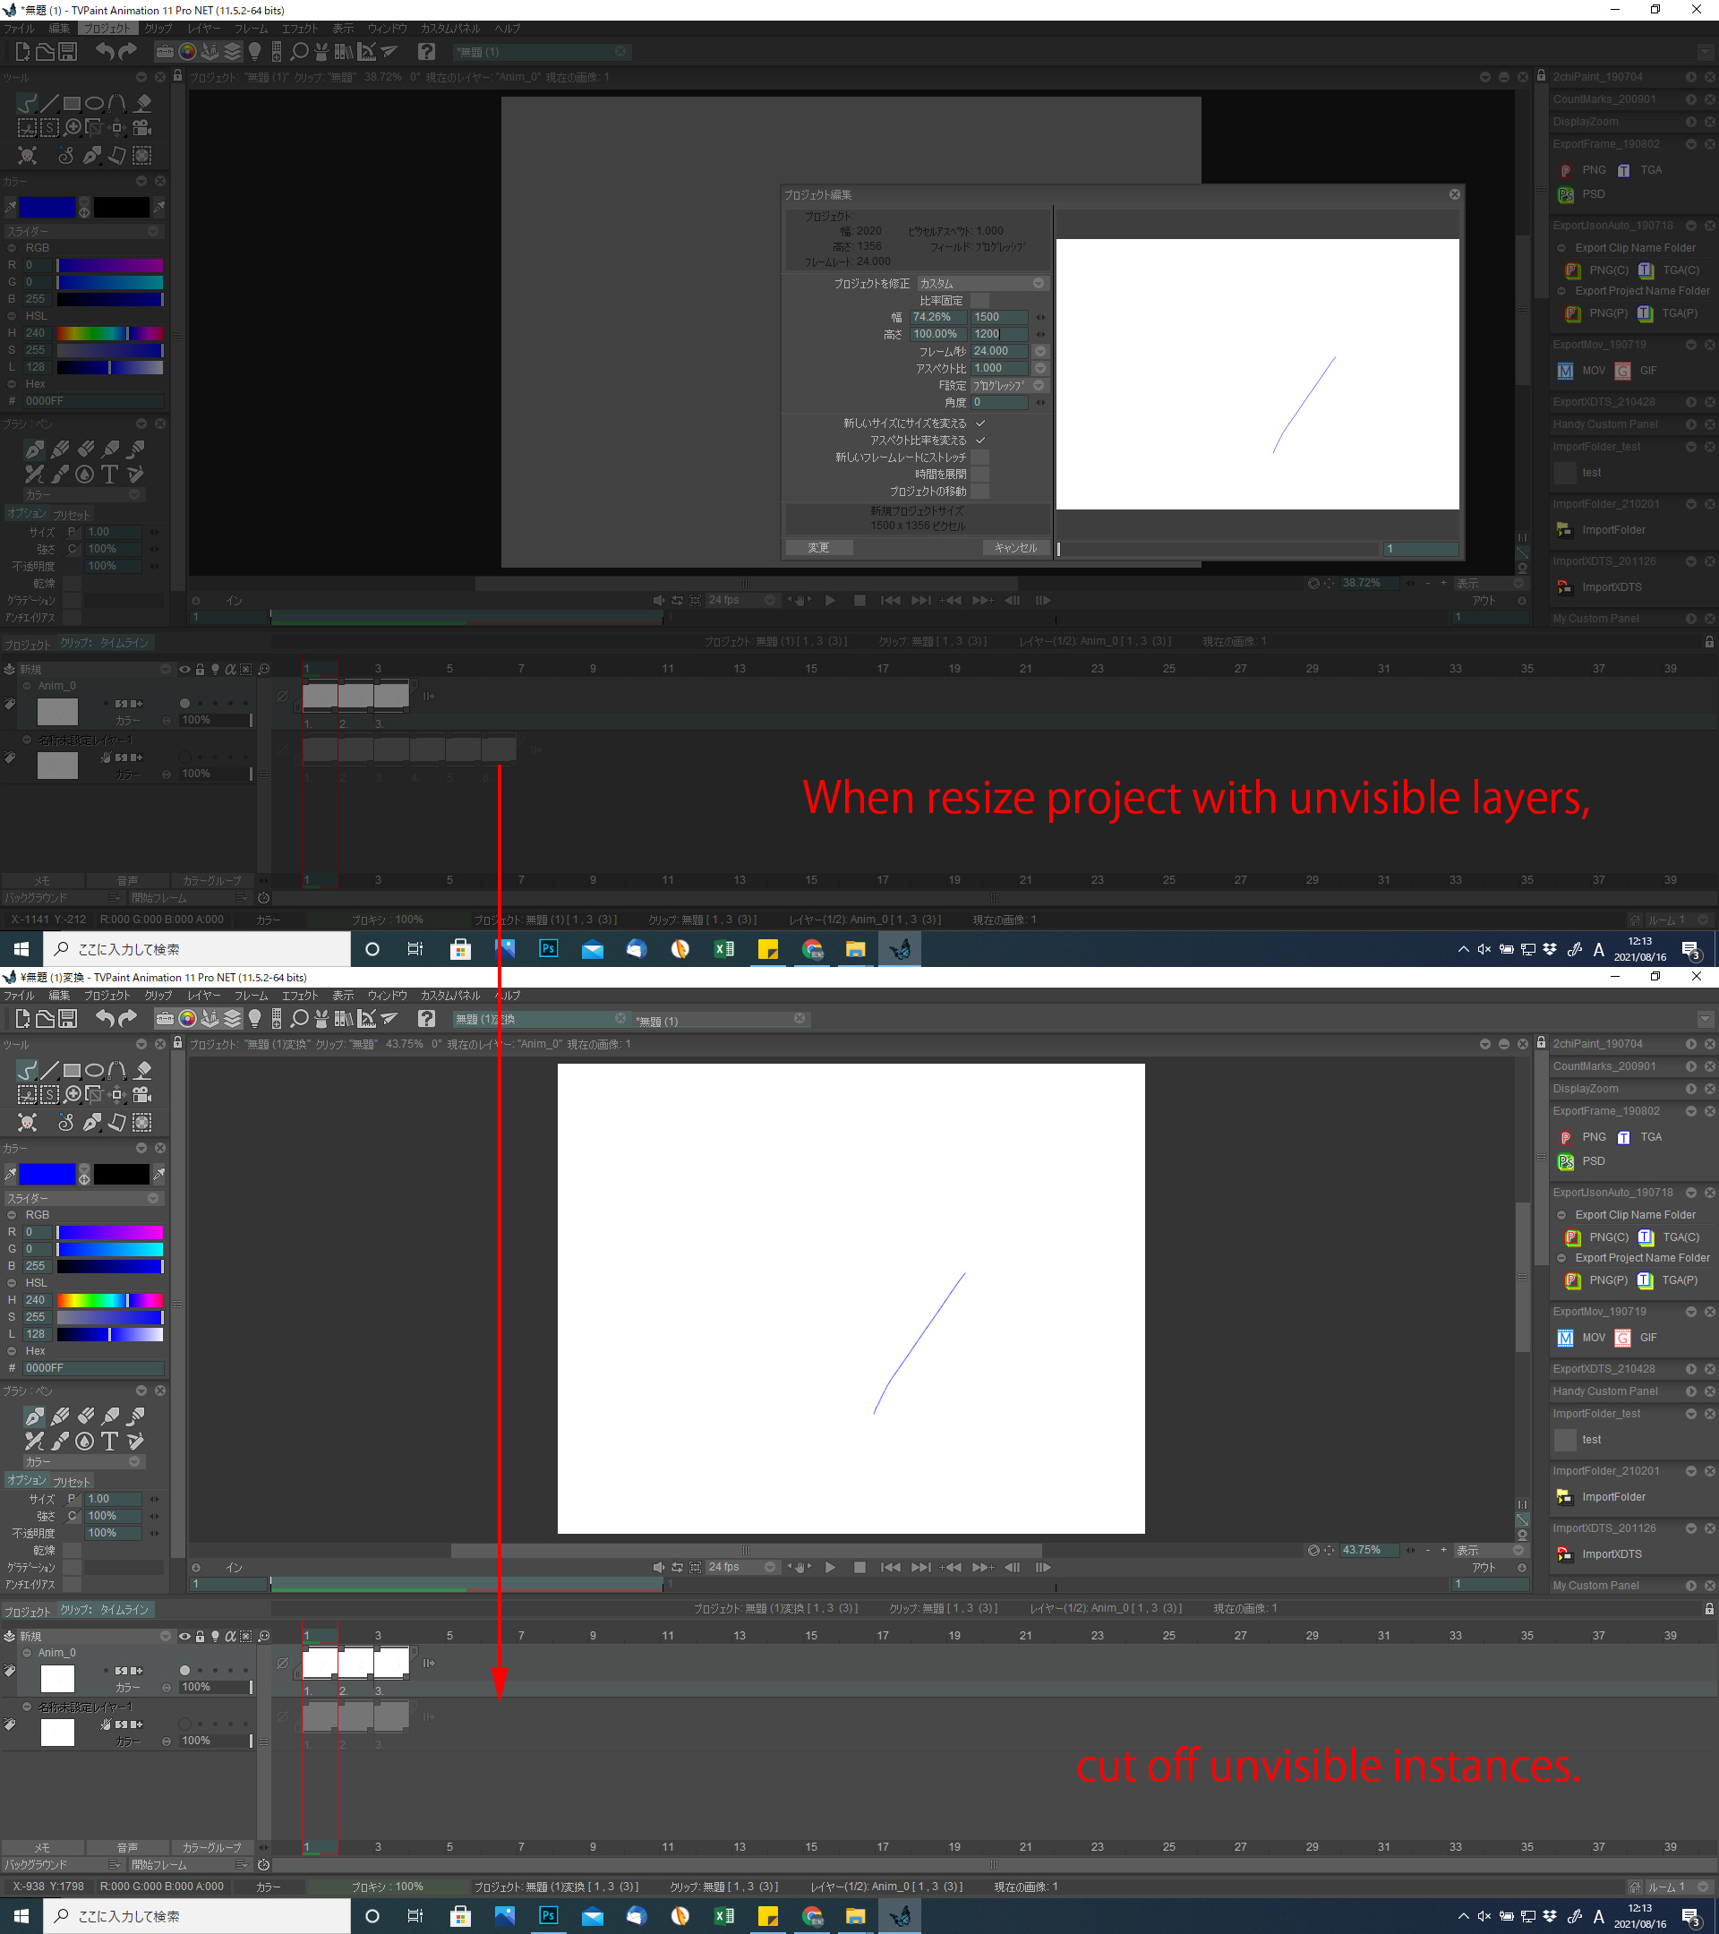Select the Ellipse tool in 変換 window

(95, 1071)
